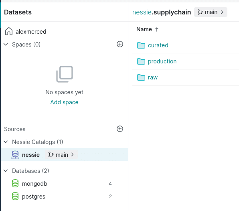Click the raw folder icon
This screenshot has width=239, height=211.
(x=141, y=77)
